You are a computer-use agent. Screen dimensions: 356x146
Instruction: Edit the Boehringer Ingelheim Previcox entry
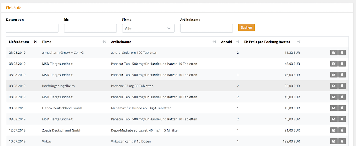pyautogui.click(x=334, y=86)
